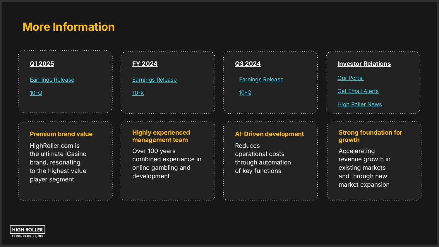Select the FY 2024 heading
Image resolution: width=439 pixels, height=247 pixels.
(x=145, y=64)
